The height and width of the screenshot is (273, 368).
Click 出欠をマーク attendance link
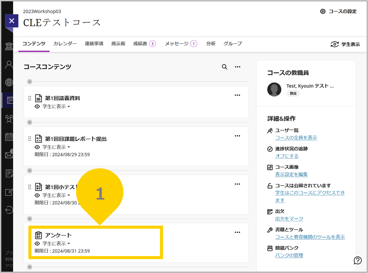(289, 219)
